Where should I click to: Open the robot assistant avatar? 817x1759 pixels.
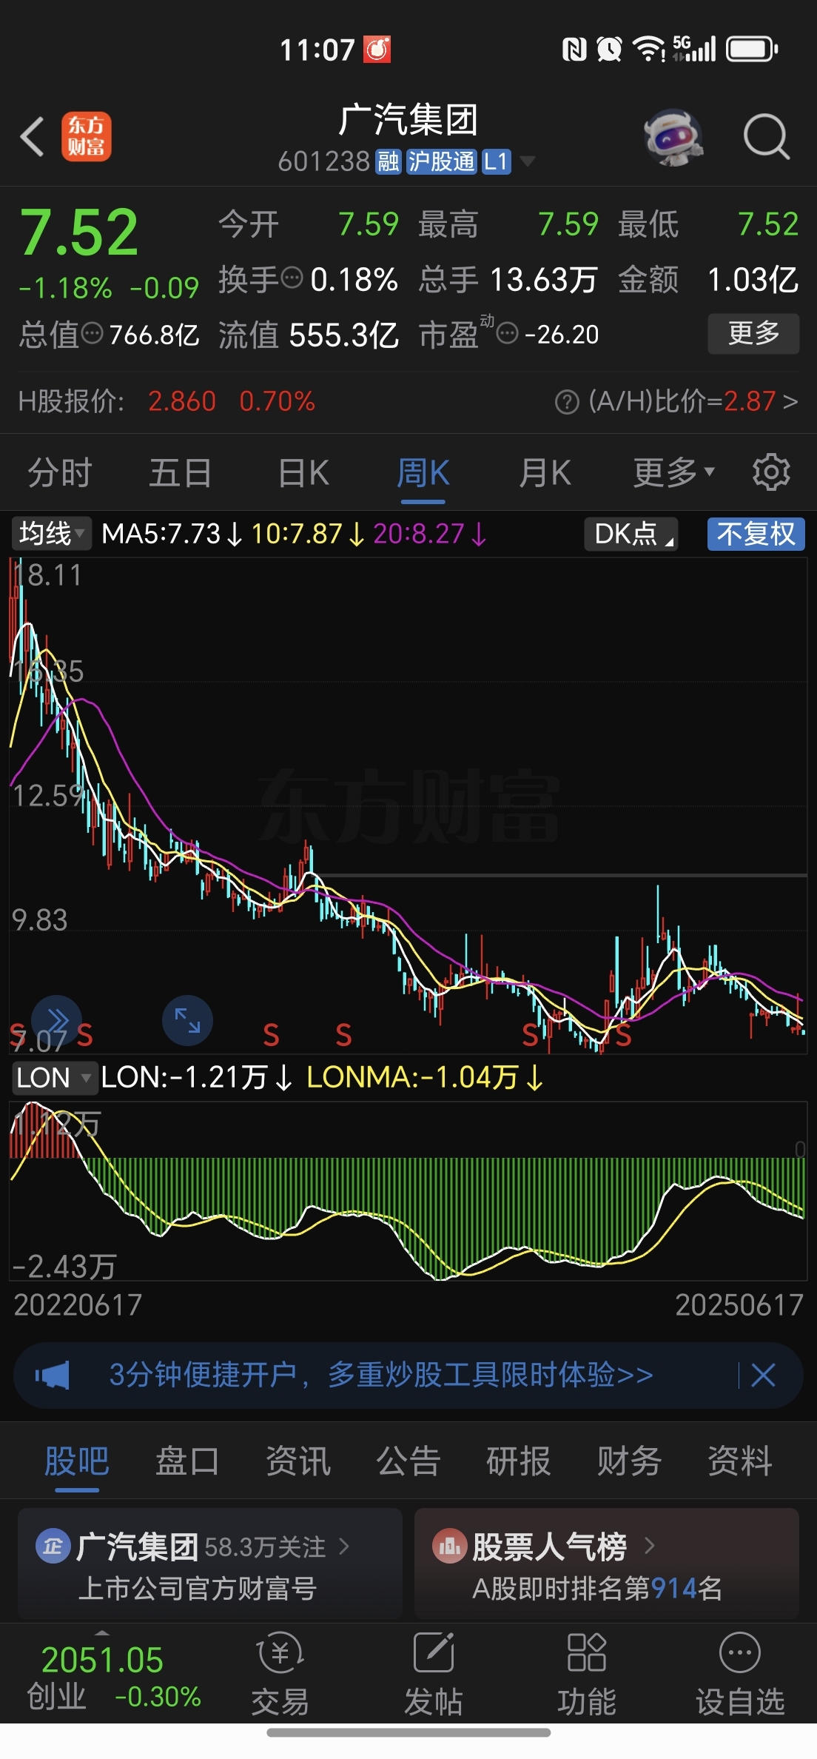[x=672, y=137]
